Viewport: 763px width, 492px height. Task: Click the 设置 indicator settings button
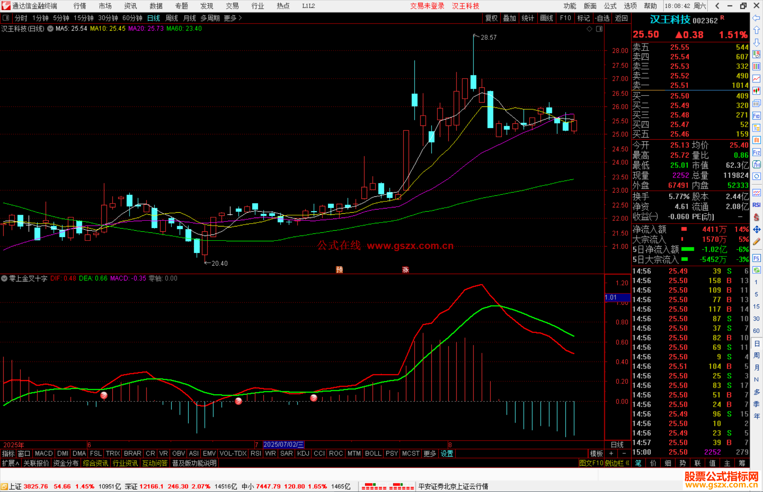pos(447,454)
